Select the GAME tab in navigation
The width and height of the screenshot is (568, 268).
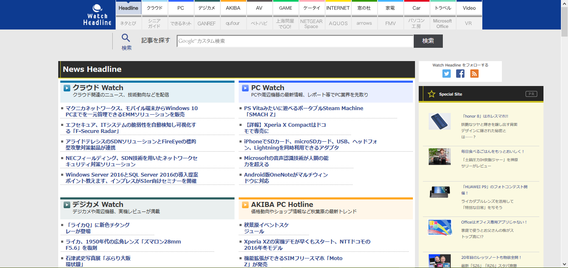pos(286,8)
